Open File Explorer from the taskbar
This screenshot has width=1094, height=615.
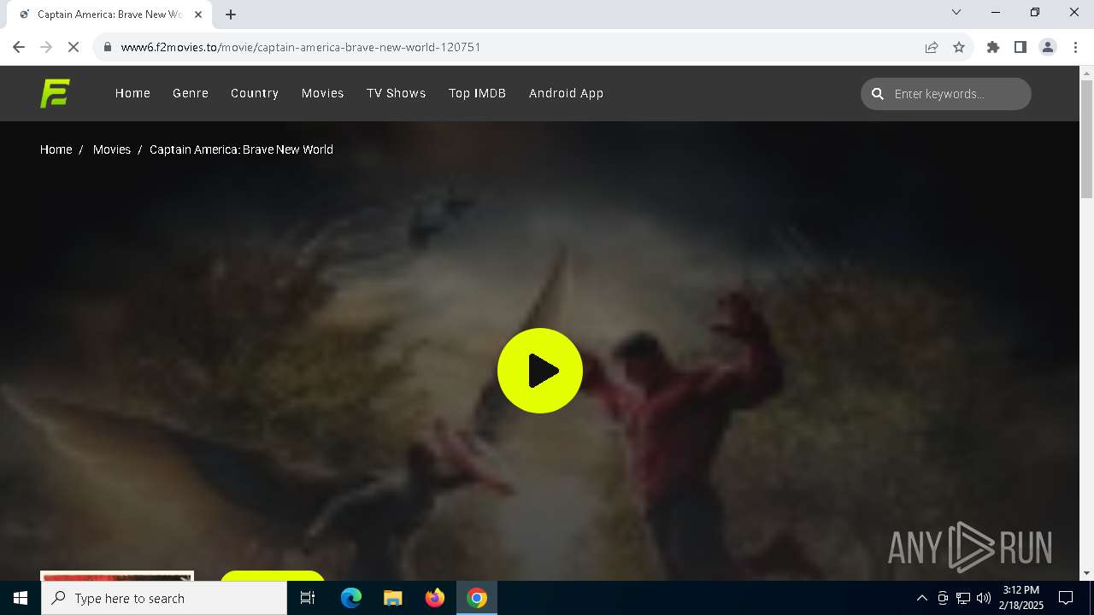(393, 598)
